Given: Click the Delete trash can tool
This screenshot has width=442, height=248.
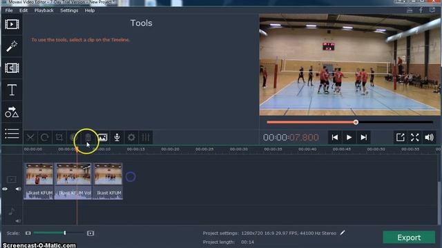Looking at the screenshot, I should point(88,138).
